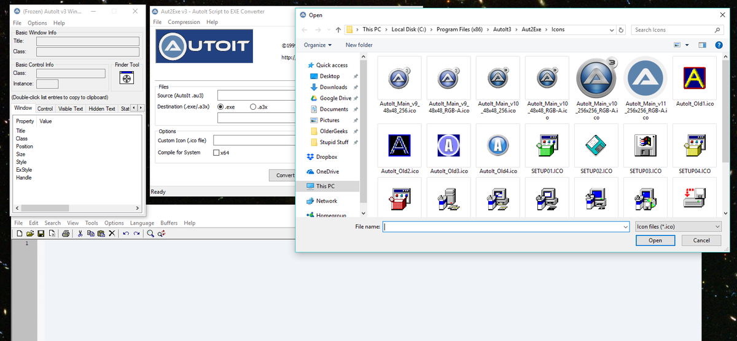The width and height of the screenshot is (737, 341).
Task: Select the AutoIt_Old2.ico icon file
Action: 399,150
